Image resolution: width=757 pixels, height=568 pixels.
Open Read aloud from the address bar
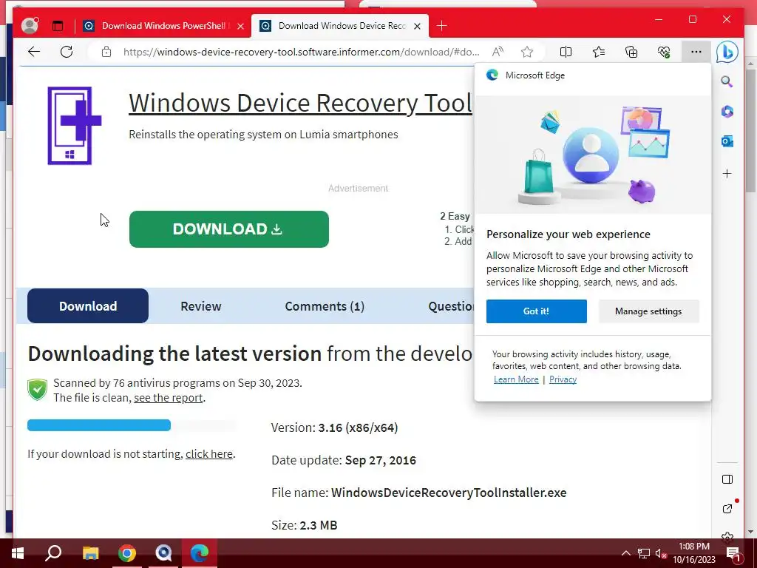tap(498, 52)
